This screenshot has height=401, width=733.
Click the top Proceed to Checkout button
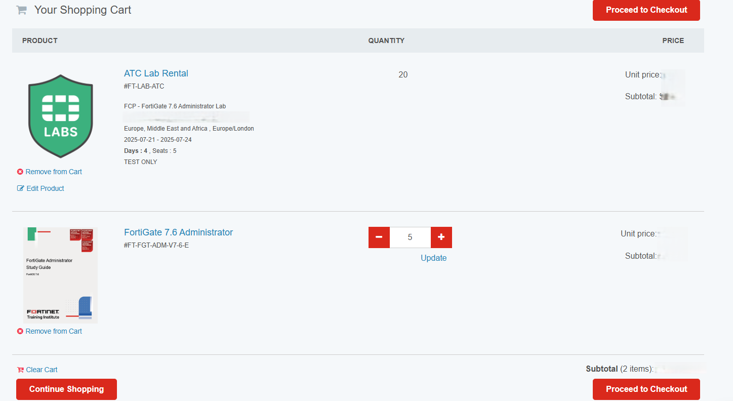[646, 10]
